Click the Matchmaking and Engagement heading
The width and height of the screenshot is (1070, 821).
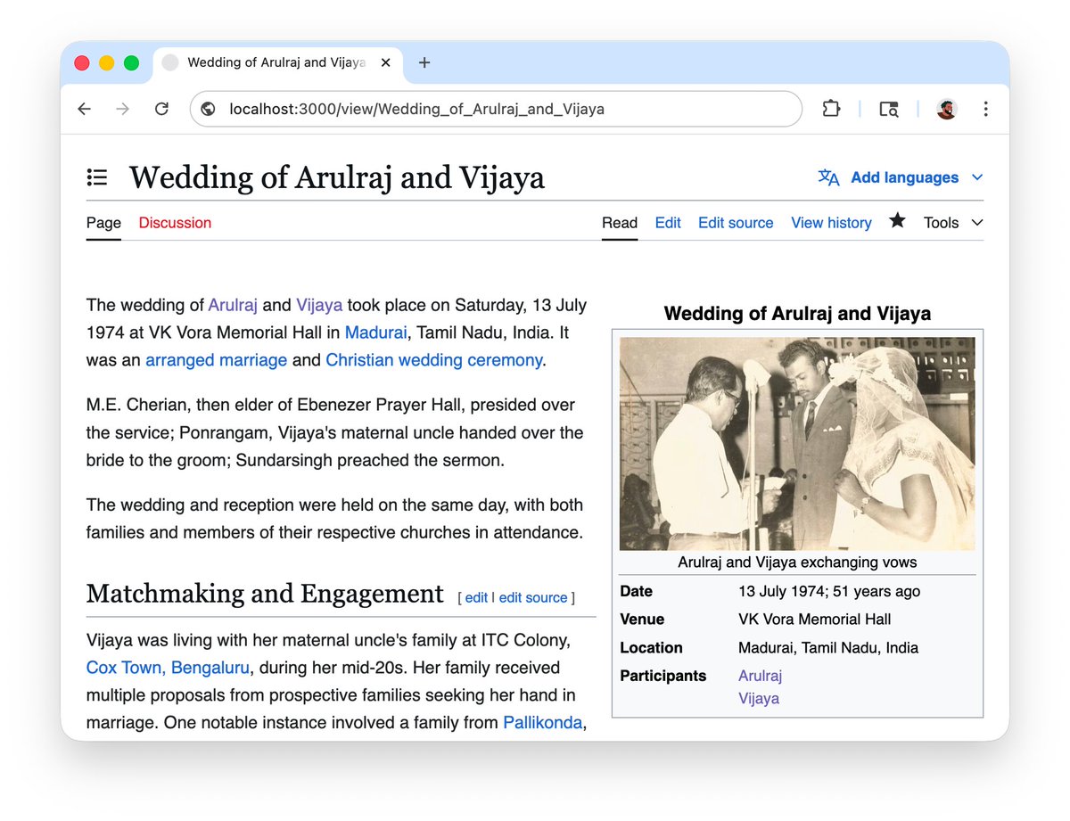[x=265, y=594]
